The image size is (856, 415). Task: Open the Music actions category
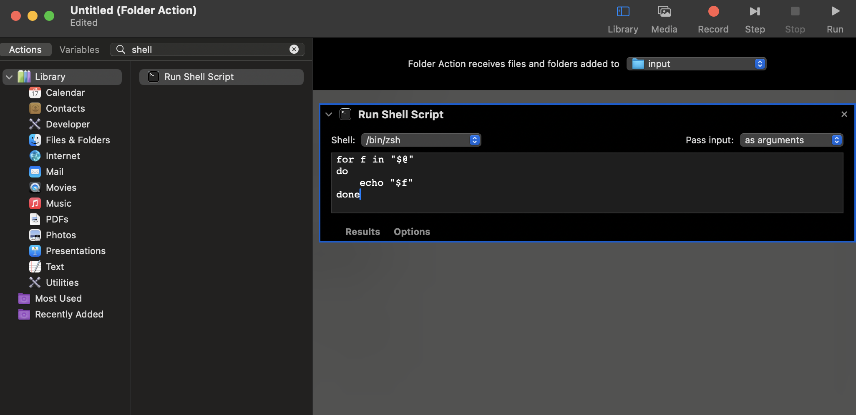[58, 203]
